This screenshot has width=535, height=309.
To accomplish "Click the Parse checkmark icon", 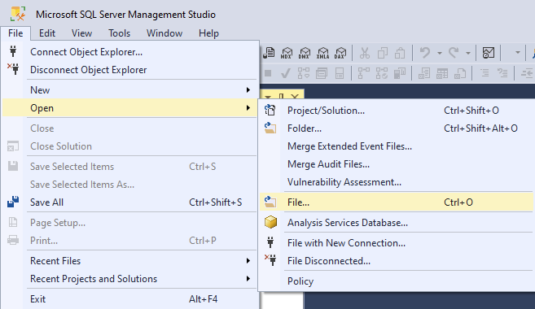I will pyautogui.click(x=285, y=73).
